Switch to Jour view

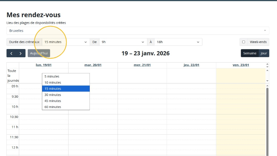pos(264,53)
